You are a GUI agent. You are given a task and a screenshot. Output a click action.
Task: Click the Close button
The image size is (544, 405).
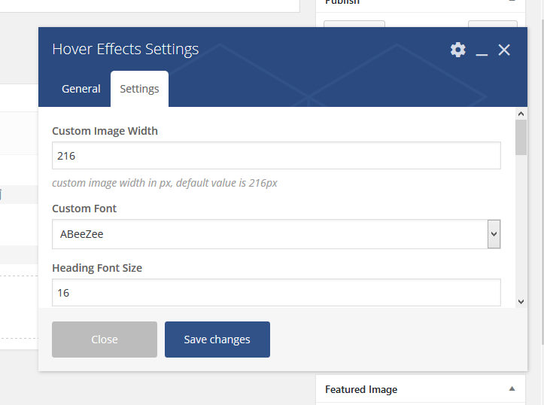click(105, 340)
